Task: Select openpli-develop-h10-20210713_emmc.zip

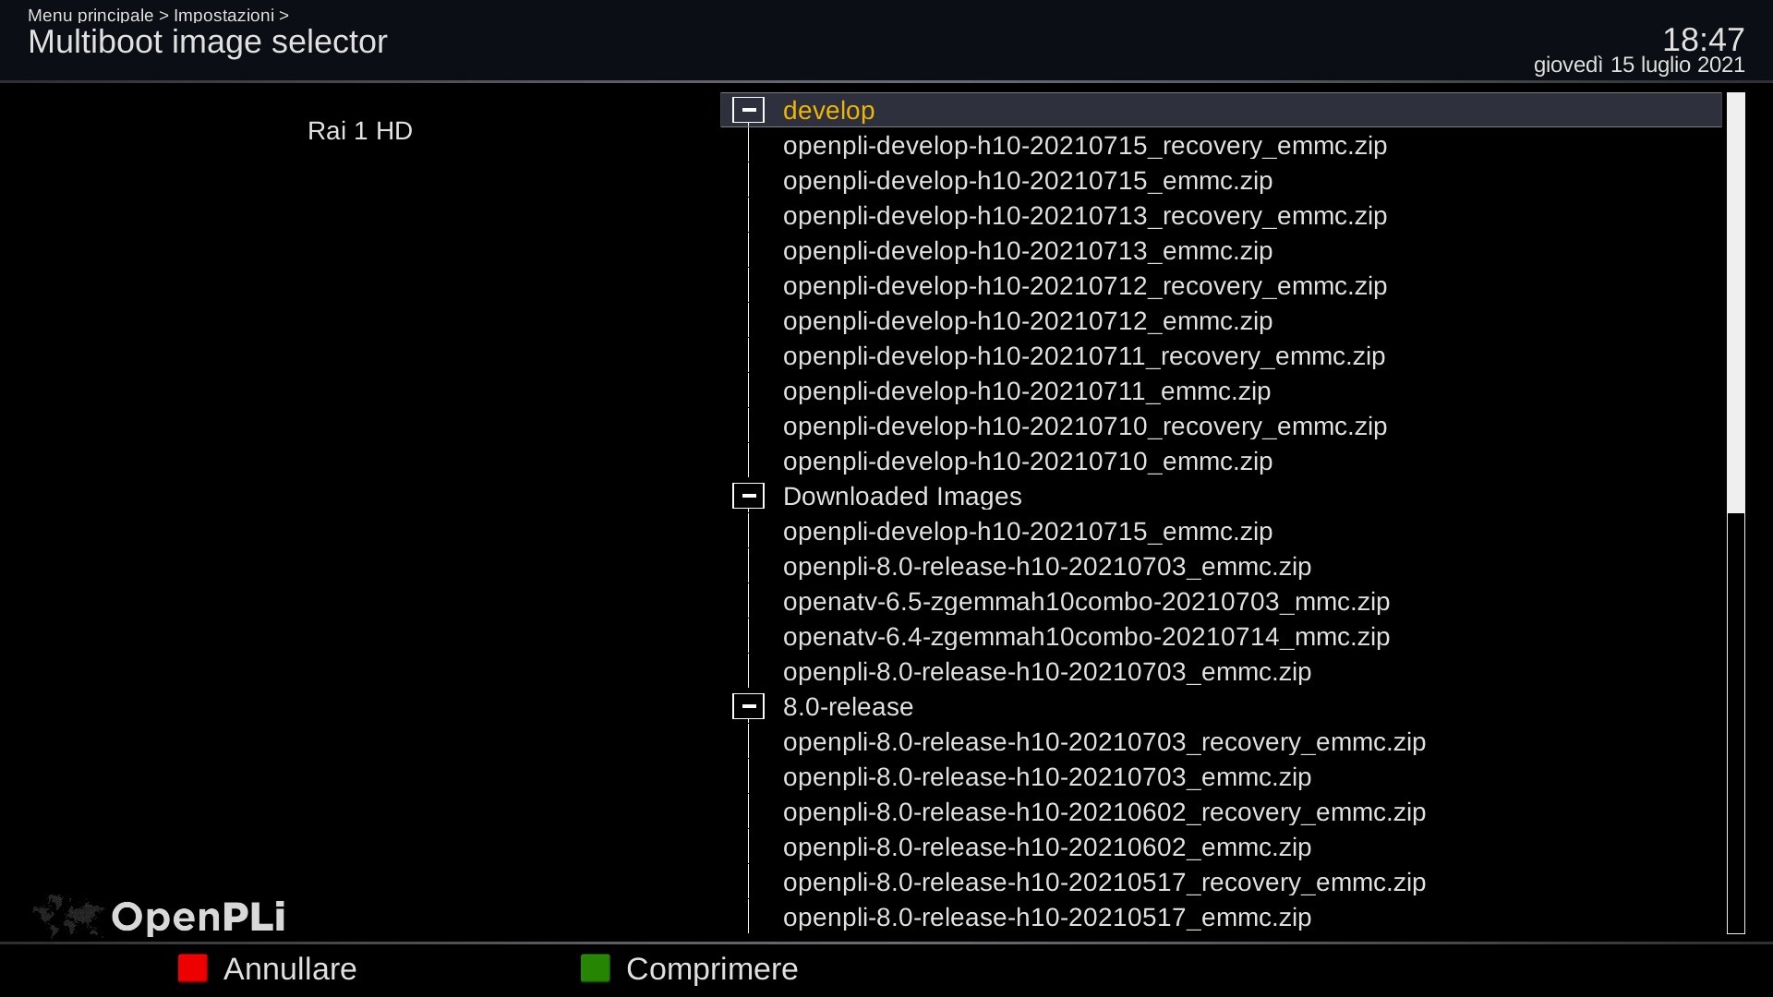Action: 1027,251
